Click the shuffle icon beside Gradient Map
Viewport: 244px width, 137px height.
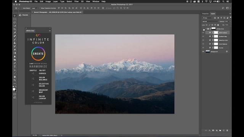click(x=33, y=91)
